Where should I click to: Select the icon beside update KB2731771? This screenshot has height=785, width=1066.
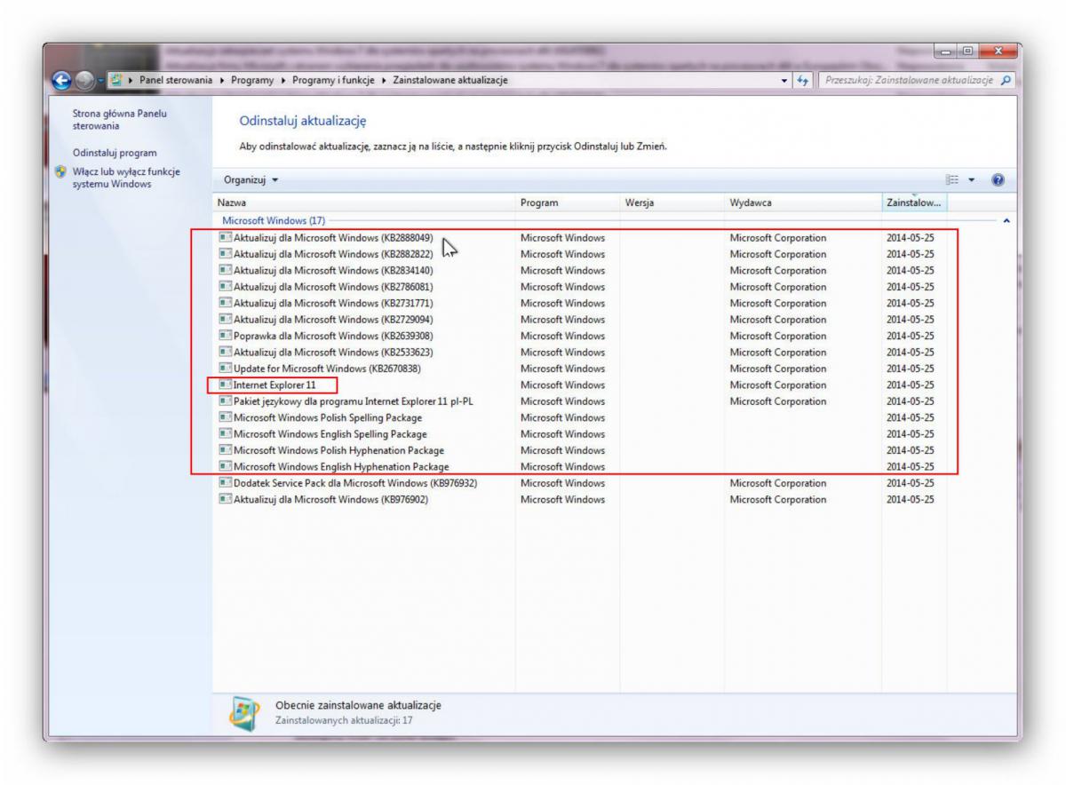tap(225, 304)
